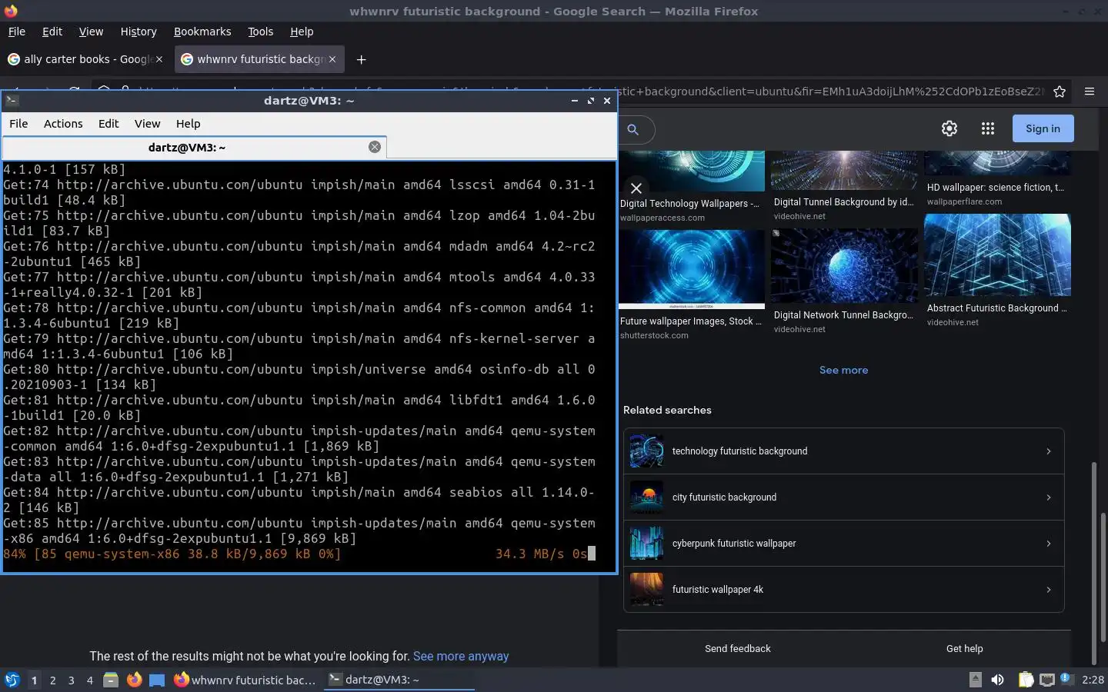Open related search technology futuristic background

844,451
